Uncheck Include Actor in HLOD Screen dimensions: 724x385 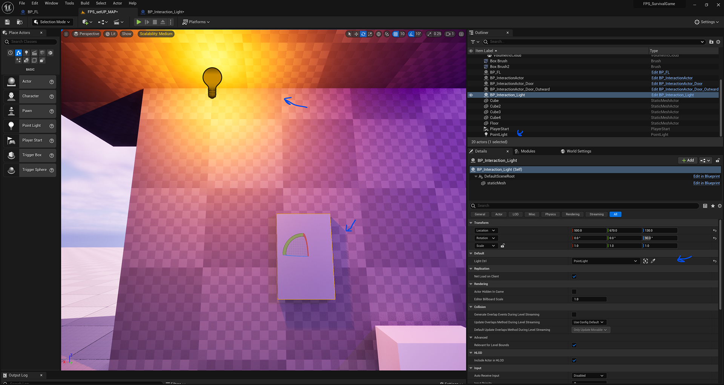(574, 360)
